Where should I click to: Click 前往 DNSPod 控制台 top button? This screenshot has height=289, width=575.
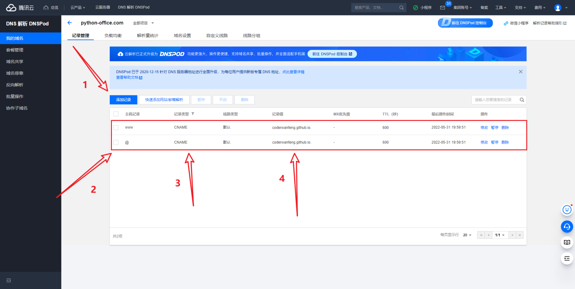pos(465,23)
